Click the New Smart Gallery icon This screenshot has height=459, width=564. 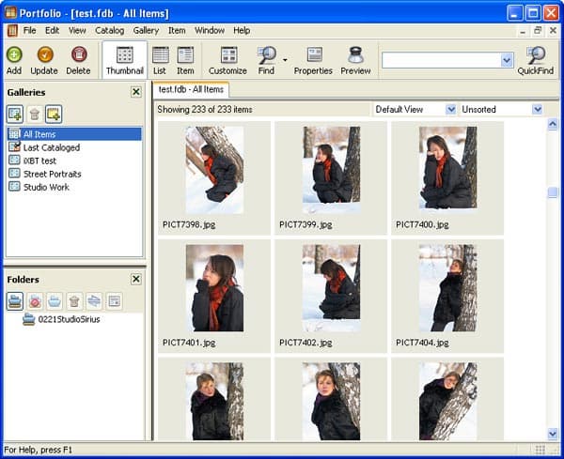54,115
